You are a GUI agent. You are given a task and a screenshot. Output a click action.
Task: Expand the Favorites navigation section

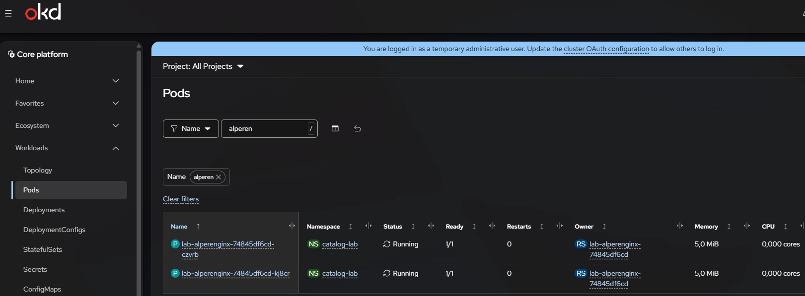pos(68,103)
